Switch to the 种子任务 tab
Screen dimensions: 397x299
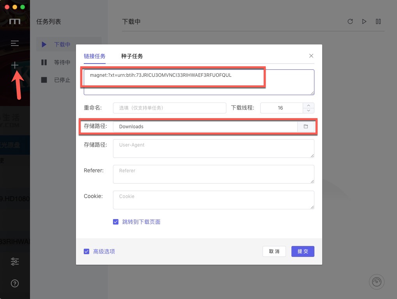pyautogui.click(x=132, y=56)
